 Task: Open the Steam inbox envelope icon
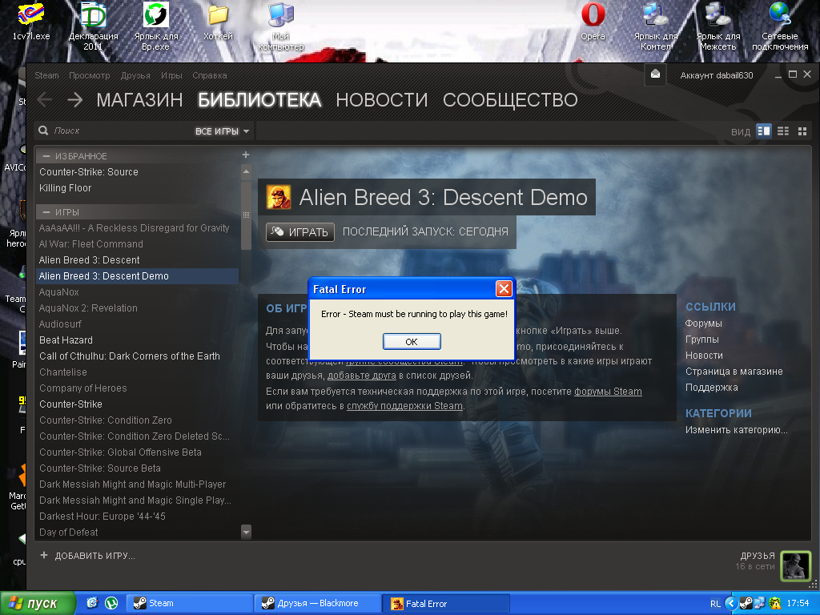point(655,74)
